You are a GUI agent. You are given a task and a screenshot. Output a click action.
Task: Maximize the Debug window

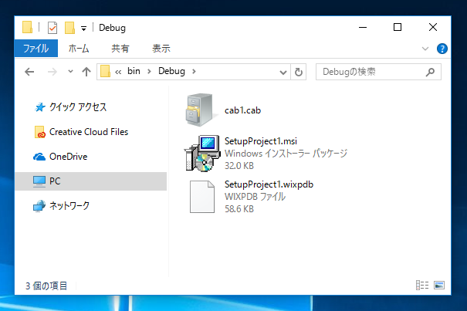[398, 28]
